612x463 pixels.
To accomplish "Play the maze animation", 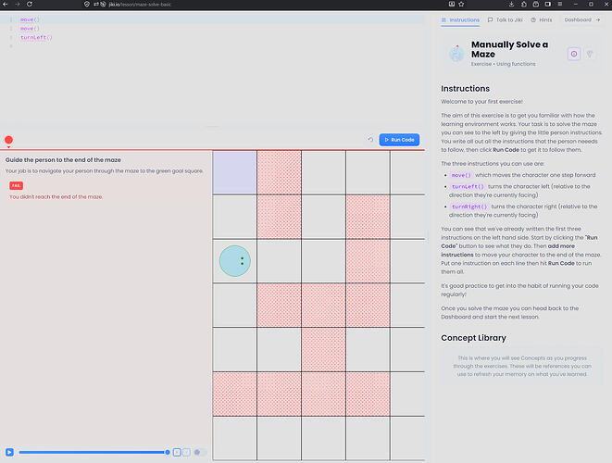I will (x=10, y=452).
